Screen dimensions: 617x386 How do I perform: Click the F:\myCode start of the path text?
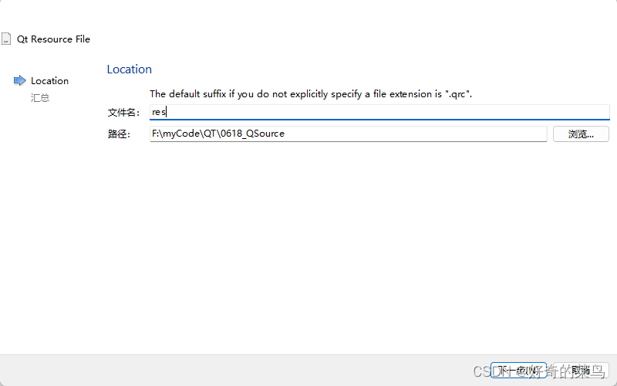pyautogui.click(x=176, y=134)
